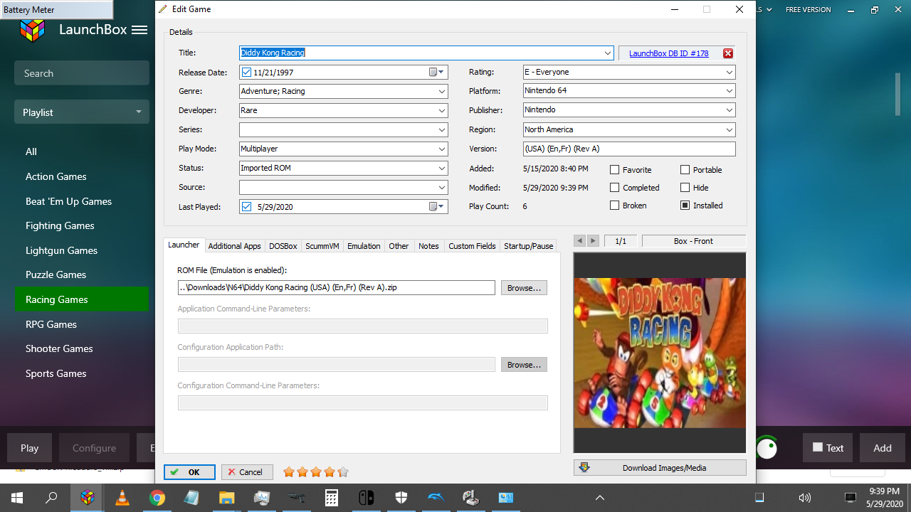This screenshot has width=911, height=512.
Task: Expand the Play Mode dropdown
Action: [x=442, y=149]
